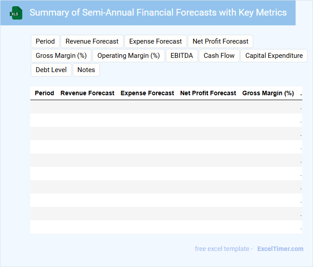The width and height of the screenshot is (313, 267).
Task: Click the Gross Margin (%) column header
Action: [x=268, y=93]
